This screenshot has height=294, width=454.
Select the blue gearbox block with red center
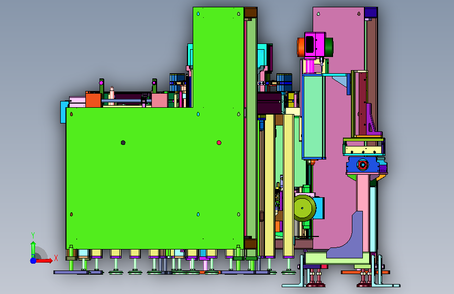coord(363,165)
